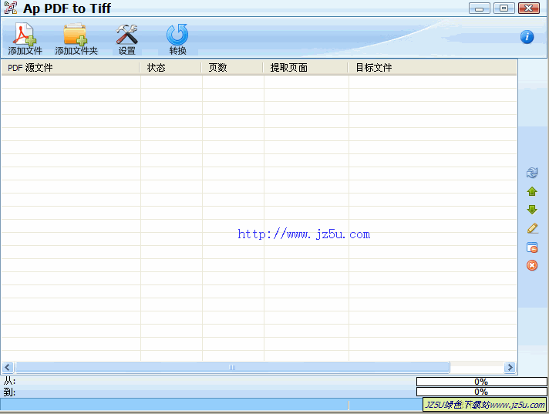Maximize the Ap PDF to Tiff window
Screen dimensions: 549x414
504,8
